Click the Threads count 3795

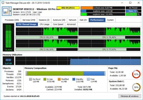[x=19, y=74]
